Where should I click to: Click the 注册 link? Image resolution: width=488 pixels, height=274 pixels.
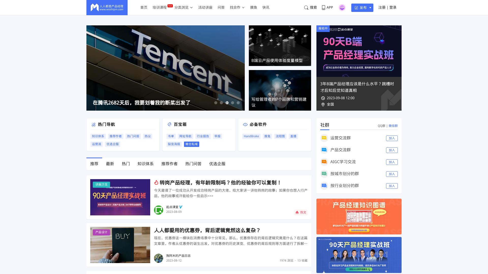382,8
